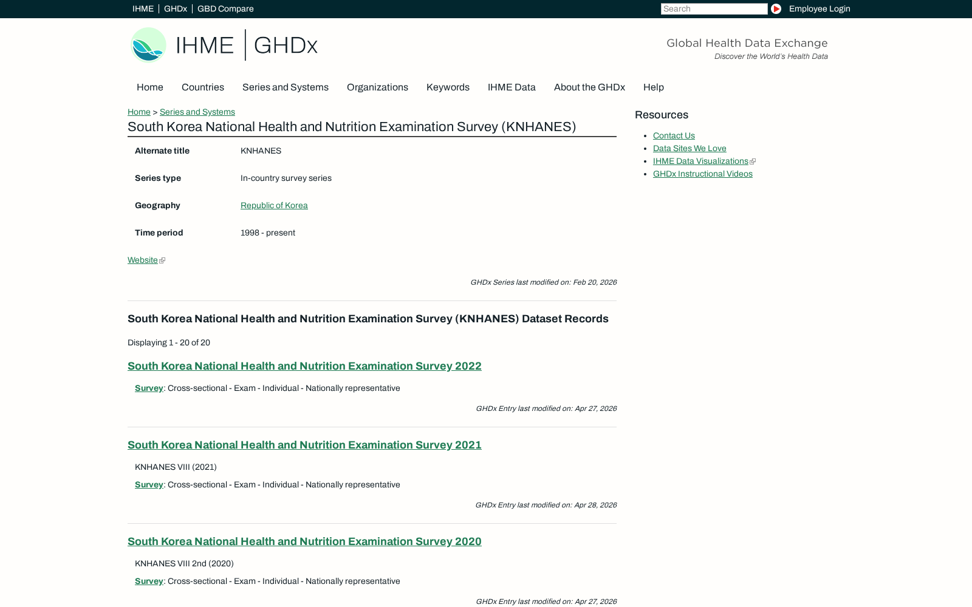The image size is (972, 607).
Task: Open the KNHANES Survey 2020 record
Action: click(304, 541)
